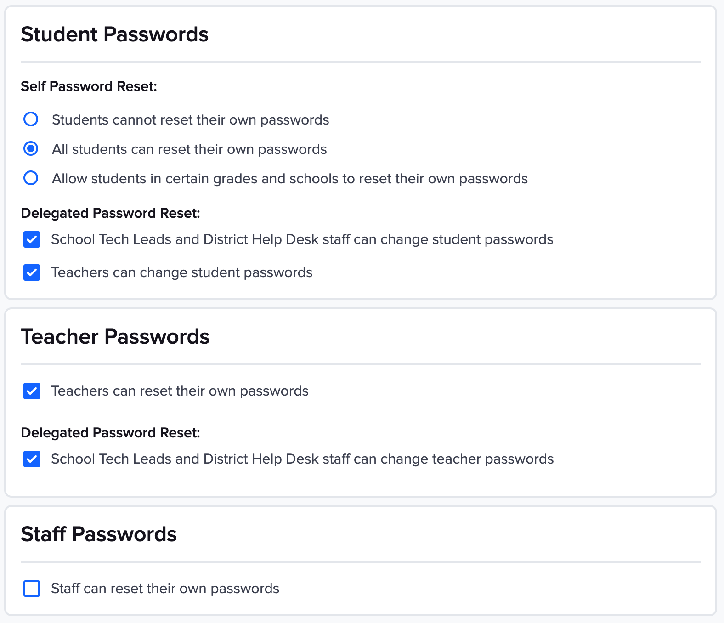Click the Teacher Passwords heading
Viewport: 724px width, 623px height.
tap(116, 336)
